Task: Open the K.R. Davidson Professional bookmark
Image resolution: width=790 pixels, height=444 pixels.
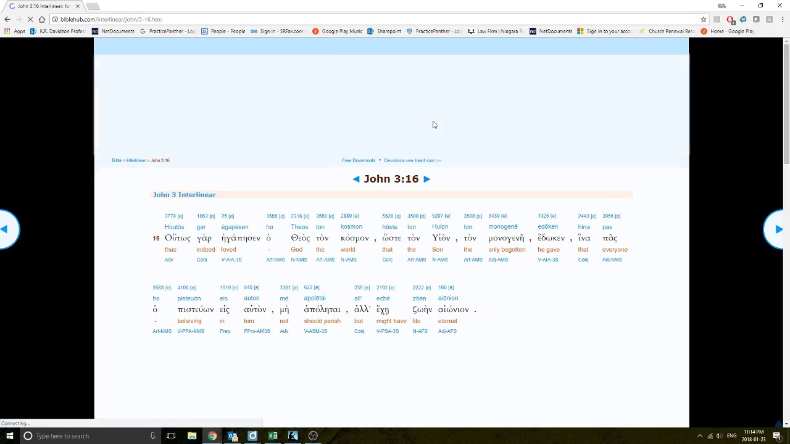Action: (57, 31)
